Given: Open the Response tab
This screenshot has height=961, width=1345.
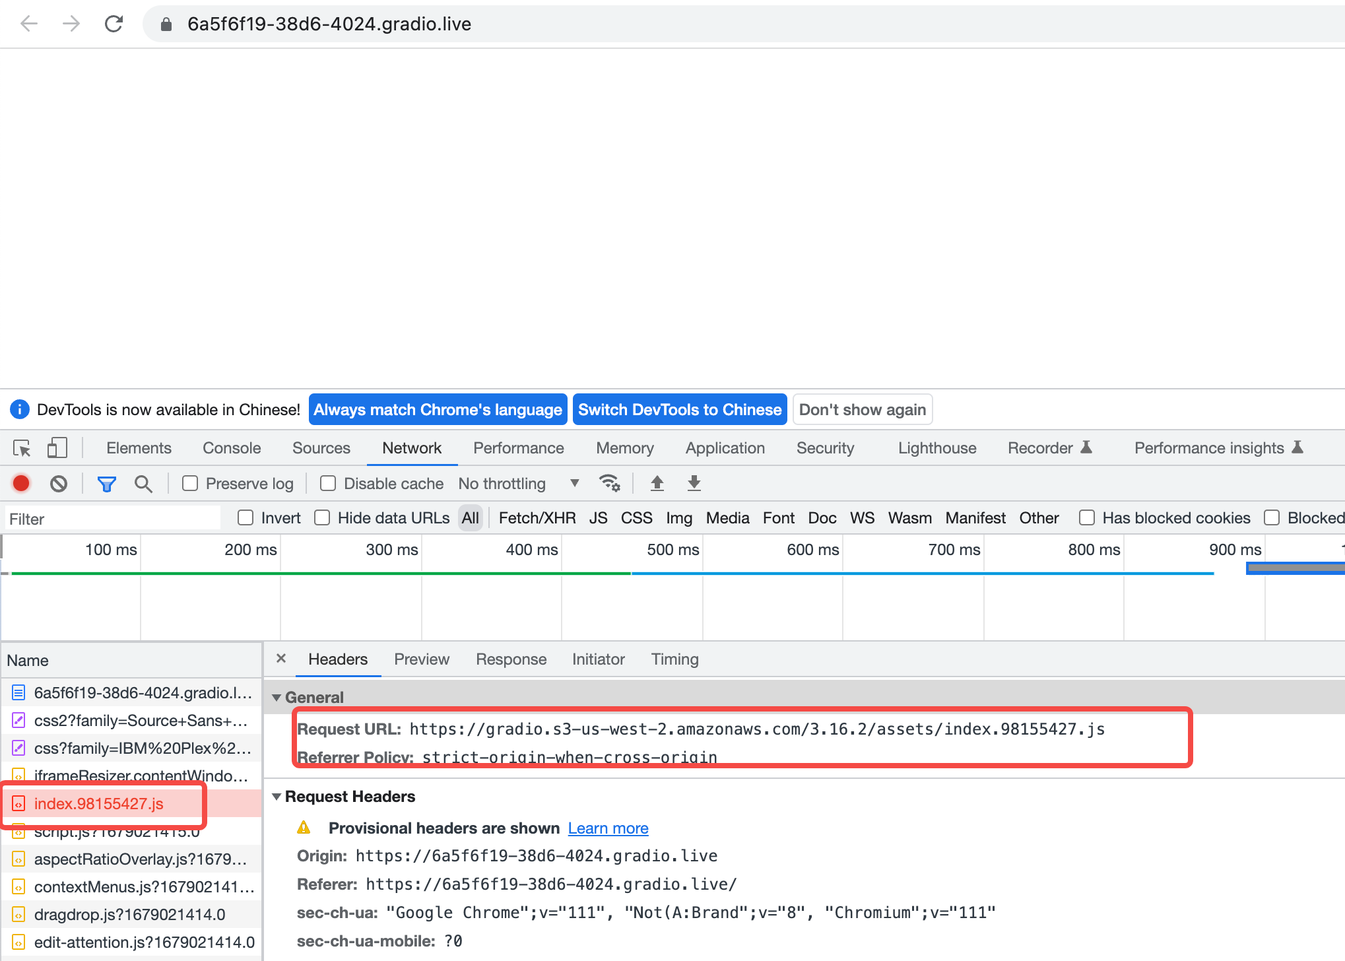Looking at the screenshot, I should point(511,659).
